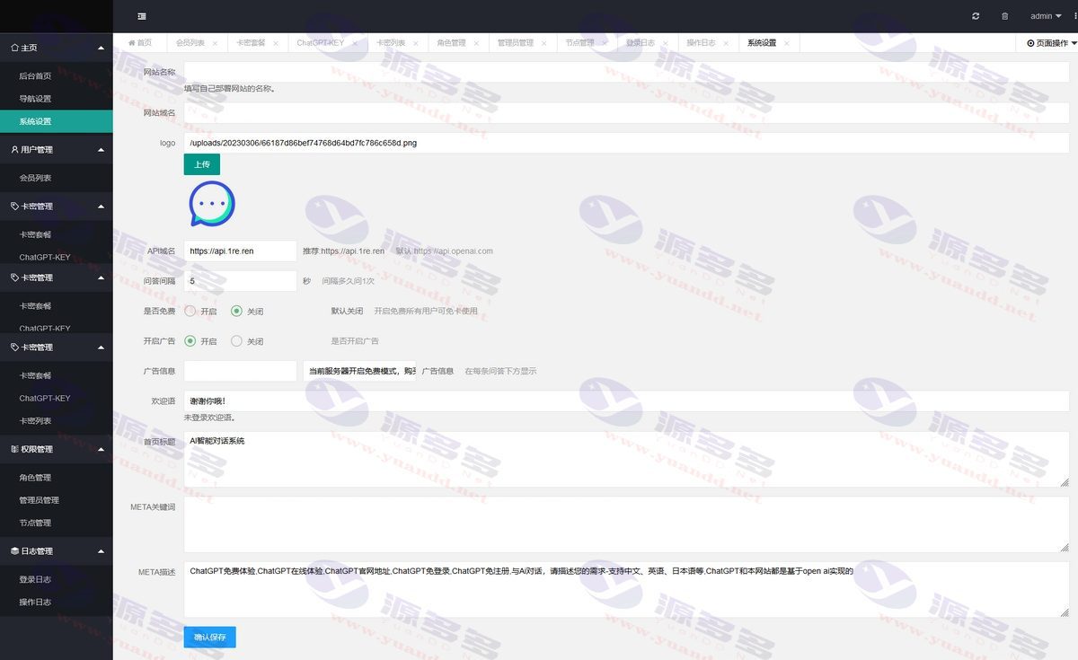Click the refresh icon in top bar
This screenshot has height=660, width=1078.
point(976,16)
